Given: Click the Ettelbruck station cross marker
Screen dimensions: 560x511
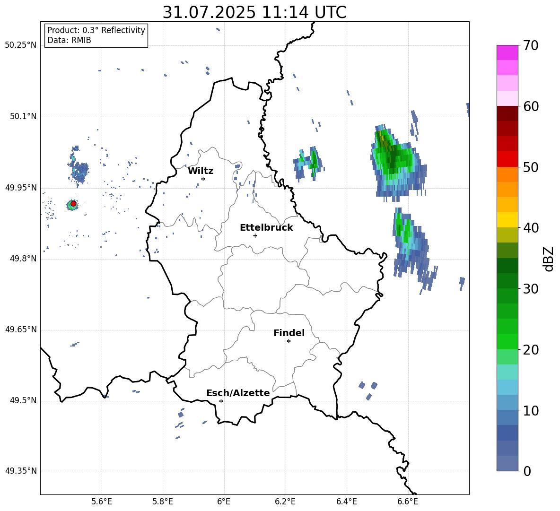Looking at the screenshot, I should pos(255,235).
